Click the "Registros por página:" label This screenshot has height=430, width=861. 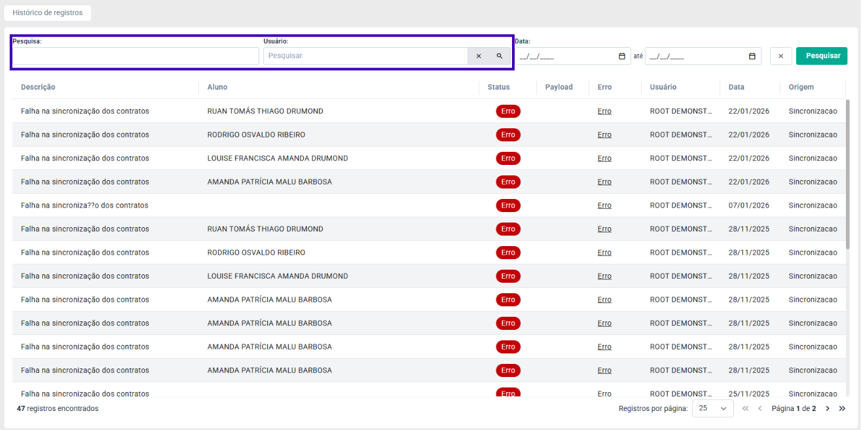click(653, 408)
